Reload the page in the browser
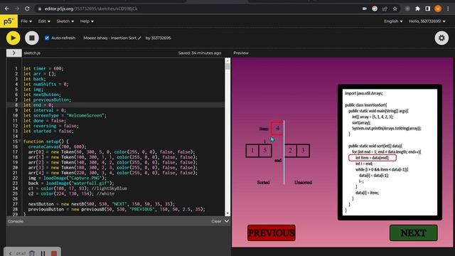The image size is (455, 256). 27,9
